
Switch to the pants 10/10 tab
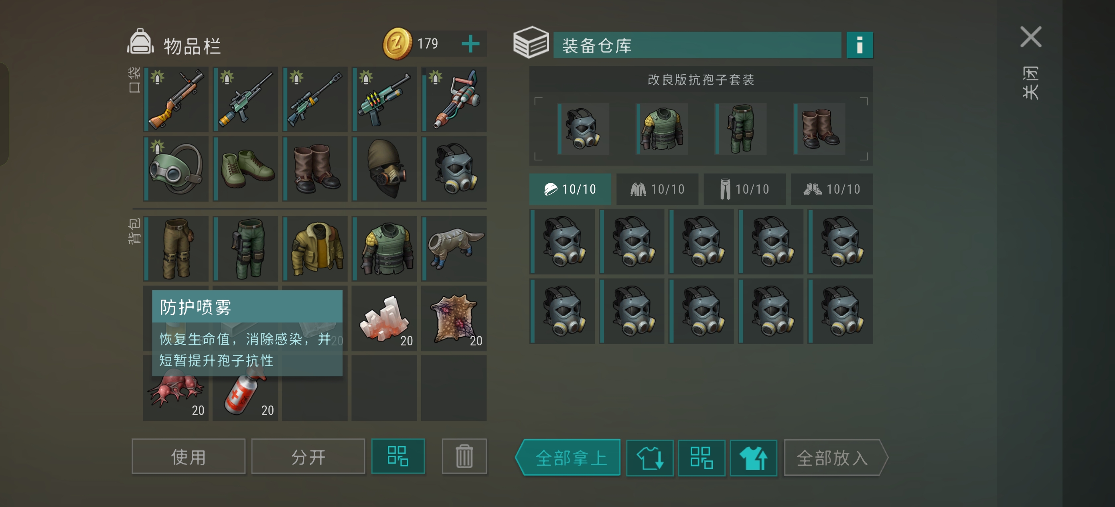pyautogui.click(x=744, y=189)
